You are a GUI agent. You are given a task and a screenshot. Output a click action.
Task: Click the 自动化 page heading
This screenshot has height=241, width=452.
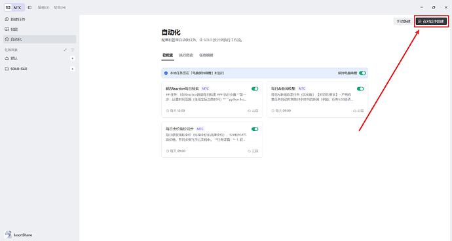pyautogui.click(x=171, y=32)
